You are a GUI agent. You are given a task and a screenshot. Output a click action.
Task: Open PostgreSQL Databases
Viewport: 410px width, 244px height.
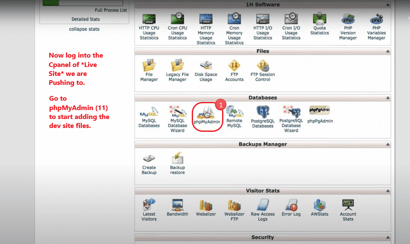[x=263, y=117]
